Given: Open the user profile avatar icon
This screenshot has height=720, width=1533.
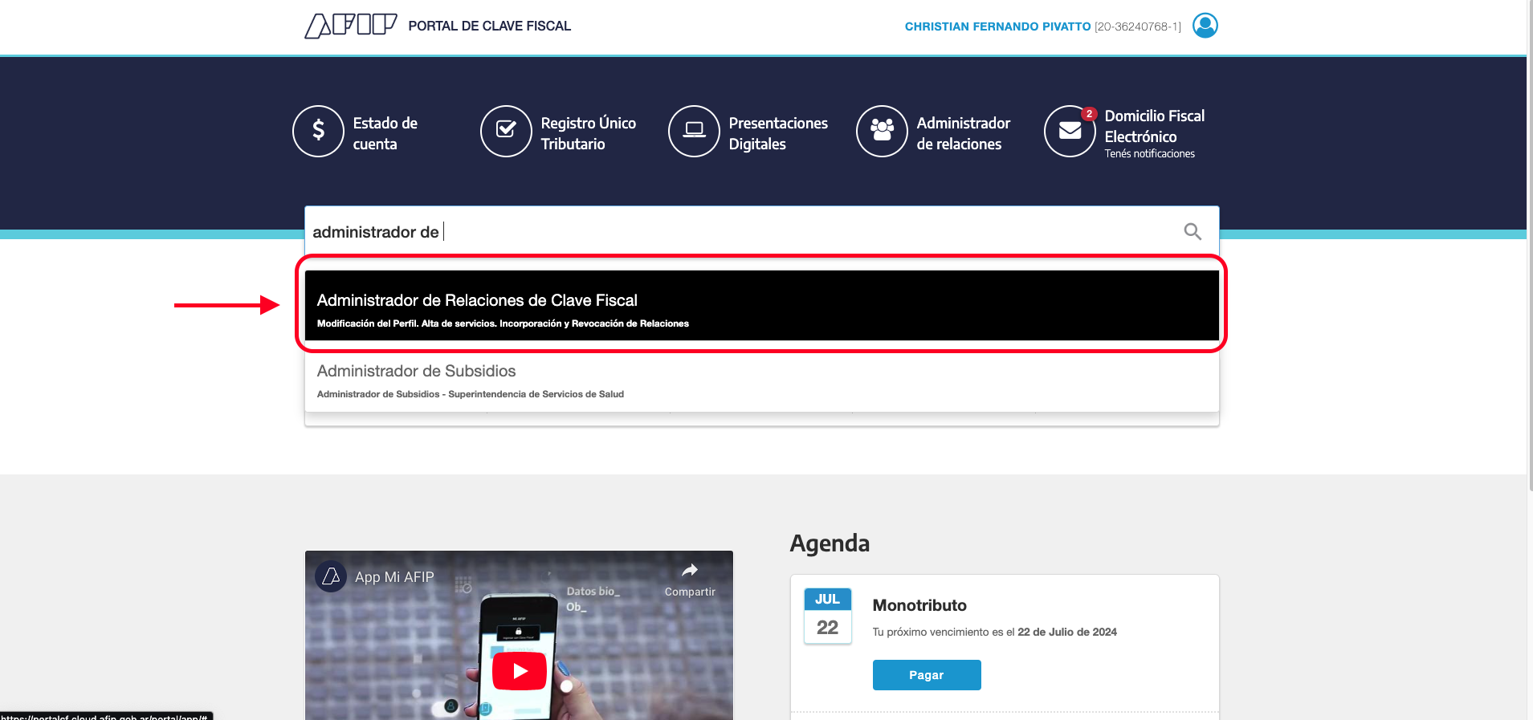Looking at the screenshot, I should [1205, 26].
